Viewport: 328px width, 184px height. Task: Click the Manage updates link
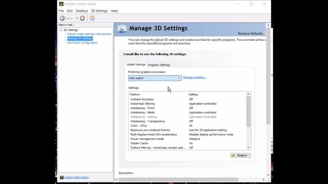tap(195, 77)
